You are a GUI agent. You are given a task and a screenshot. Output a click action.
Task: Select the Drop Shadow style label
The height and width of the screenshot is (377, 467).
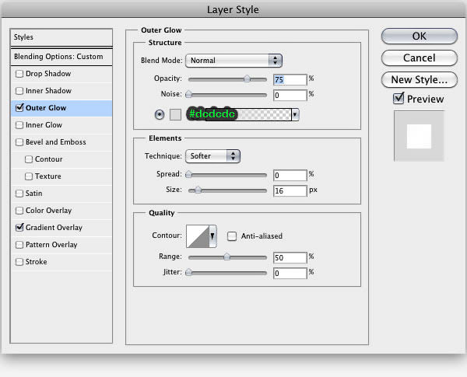pyautogui.click(x=48, y=74)
